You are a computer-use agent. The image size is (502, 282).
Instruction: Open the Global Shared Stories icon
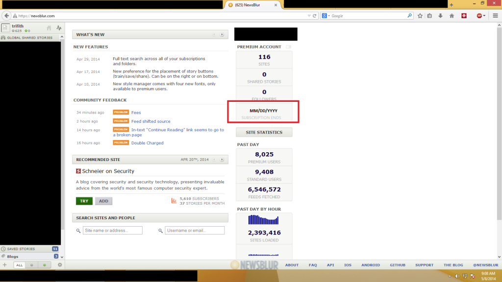pyautogui.click(x=3, y=38)
